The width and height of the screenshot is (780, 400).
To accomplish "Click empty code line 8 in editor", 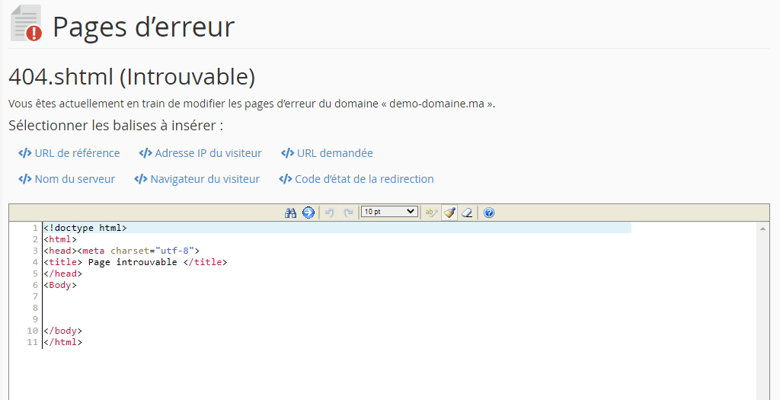I will pyautogui.click(x=337, y=308).
